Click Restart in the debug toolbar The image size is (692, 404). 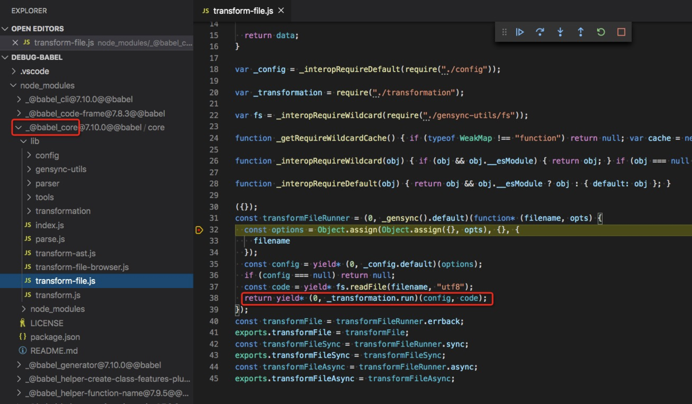click(600, 32)
